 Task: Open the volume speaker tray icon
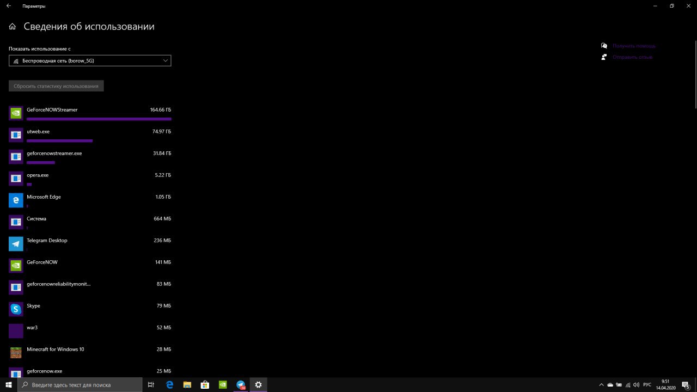click(x=637, y=385)
